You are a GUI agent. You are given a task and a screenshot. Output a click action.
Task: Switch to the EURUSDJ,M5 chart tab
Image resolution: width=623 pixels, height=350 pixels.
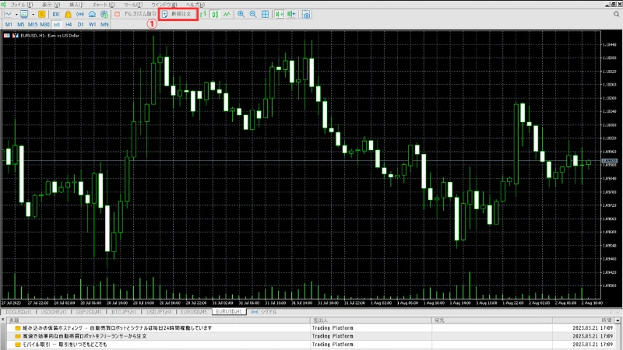(194, 312)
